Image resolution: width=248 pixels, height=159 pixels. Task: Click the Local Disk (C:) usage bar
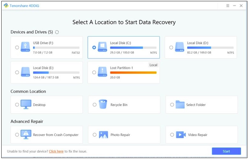pyautogui.click(x=133, y=48)
